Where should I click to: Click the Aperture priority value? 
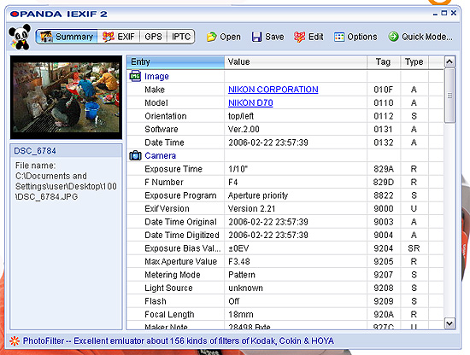pos(258,195)
